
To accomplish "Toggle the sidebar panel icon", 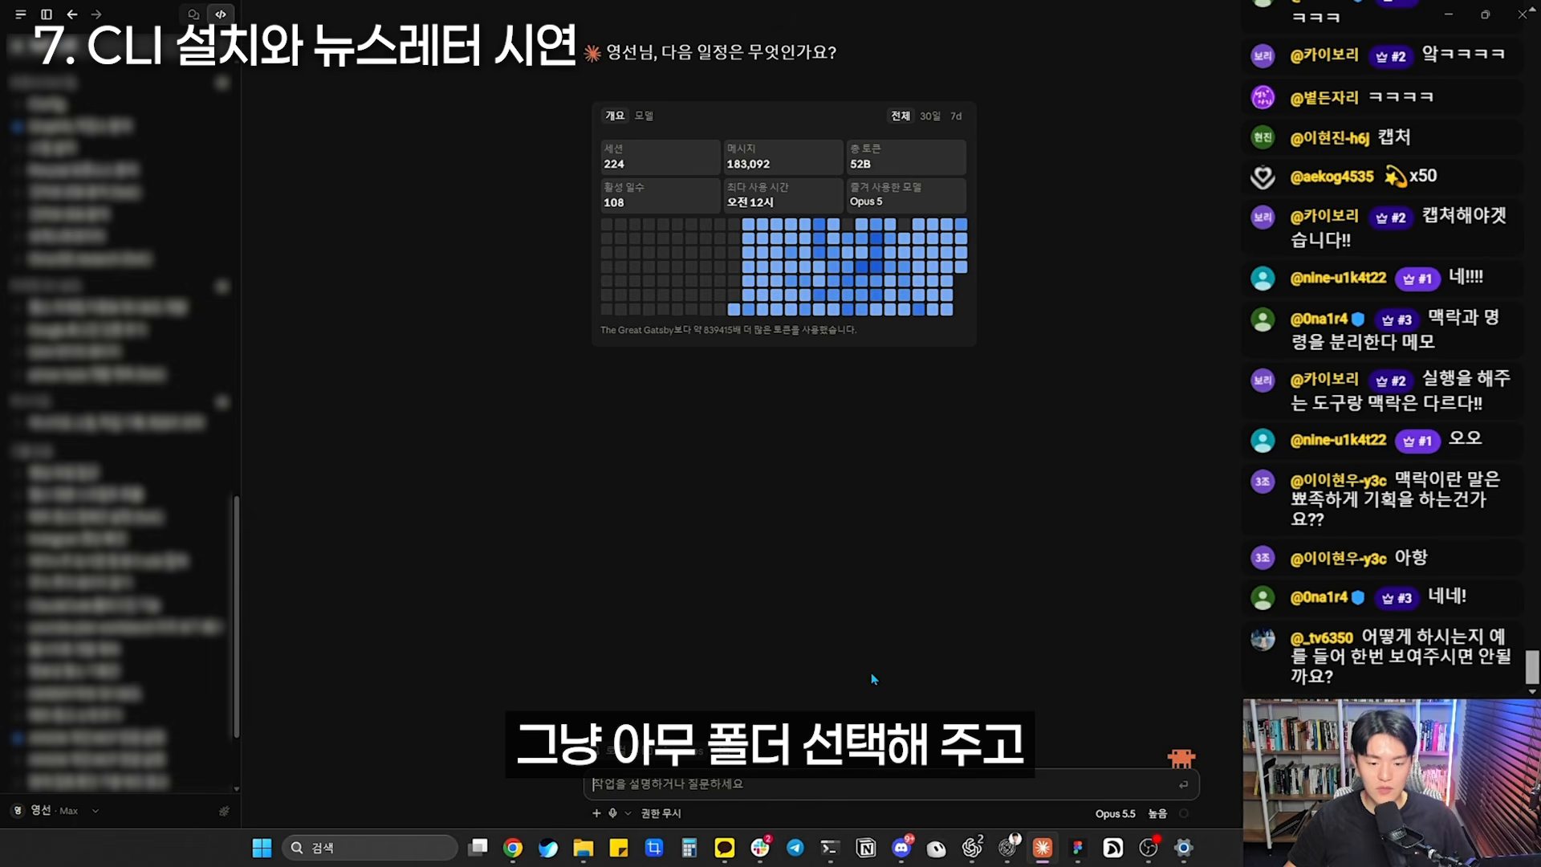I will [47, 14].
